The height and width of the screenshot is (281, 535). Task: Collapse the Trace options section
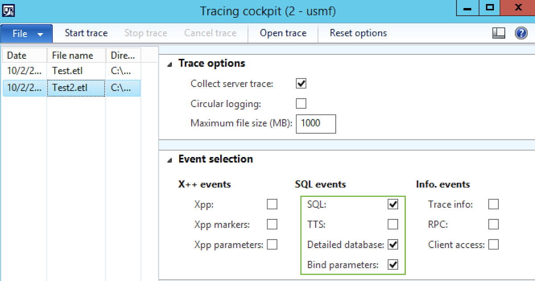click(x=169, y=63)
